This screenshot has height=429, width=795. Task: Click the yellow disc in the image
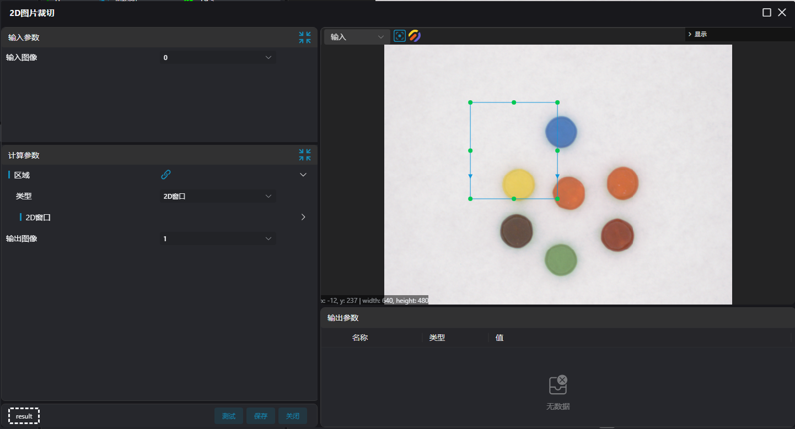[519, 184]
